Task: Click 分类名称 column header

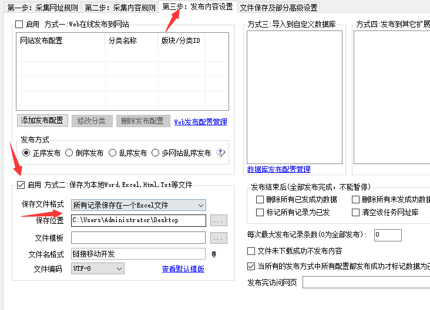Action: (x=132, y=41)
